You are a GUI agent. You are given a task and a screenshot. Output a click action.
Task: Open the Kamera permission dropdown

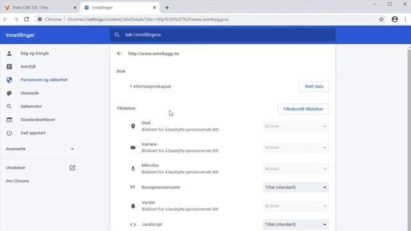[295, 148]
